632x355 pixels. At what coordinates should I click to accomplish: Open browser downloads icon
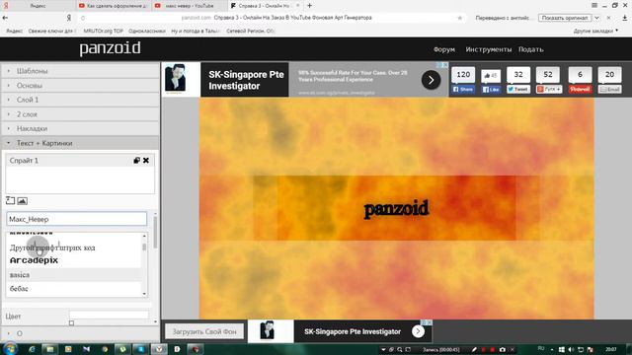coord(625,18)
